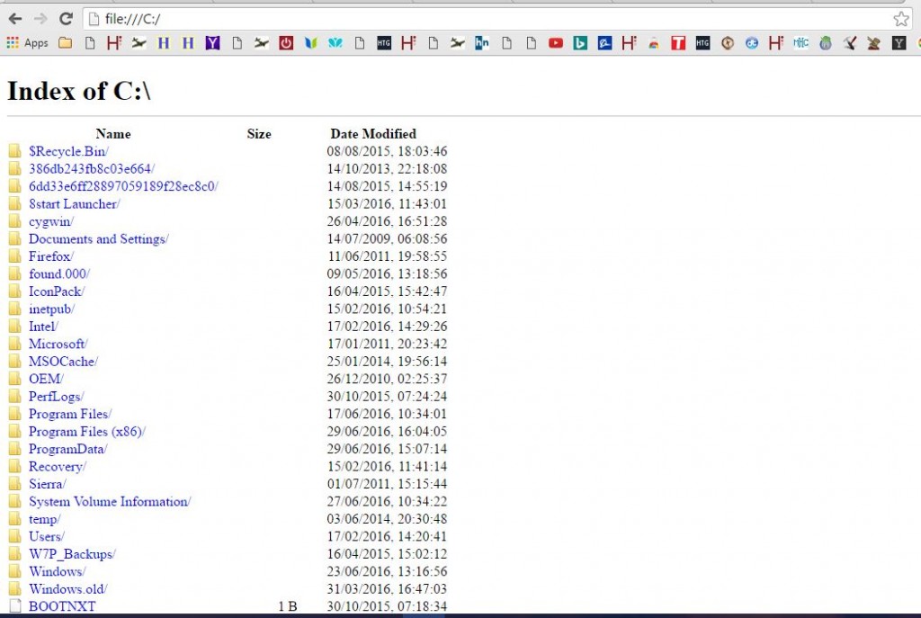The width and height of the screenshot is (921, 618).
Task: Reload the page with the refresh icon
Action: [66, 19]
